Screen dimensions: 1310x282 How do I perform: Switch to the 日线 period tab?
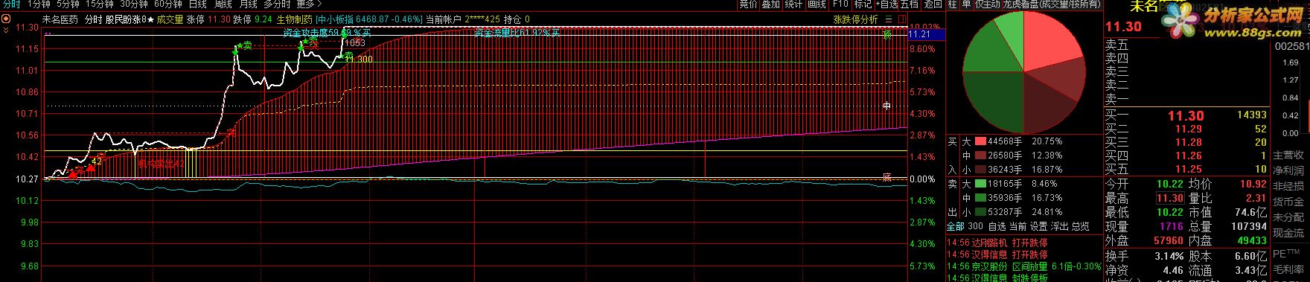coord(197,4)
